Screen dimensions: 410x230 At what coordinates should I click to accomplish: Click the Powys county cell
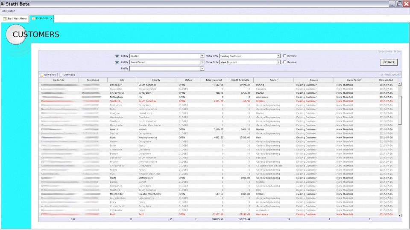coord(142,170)
